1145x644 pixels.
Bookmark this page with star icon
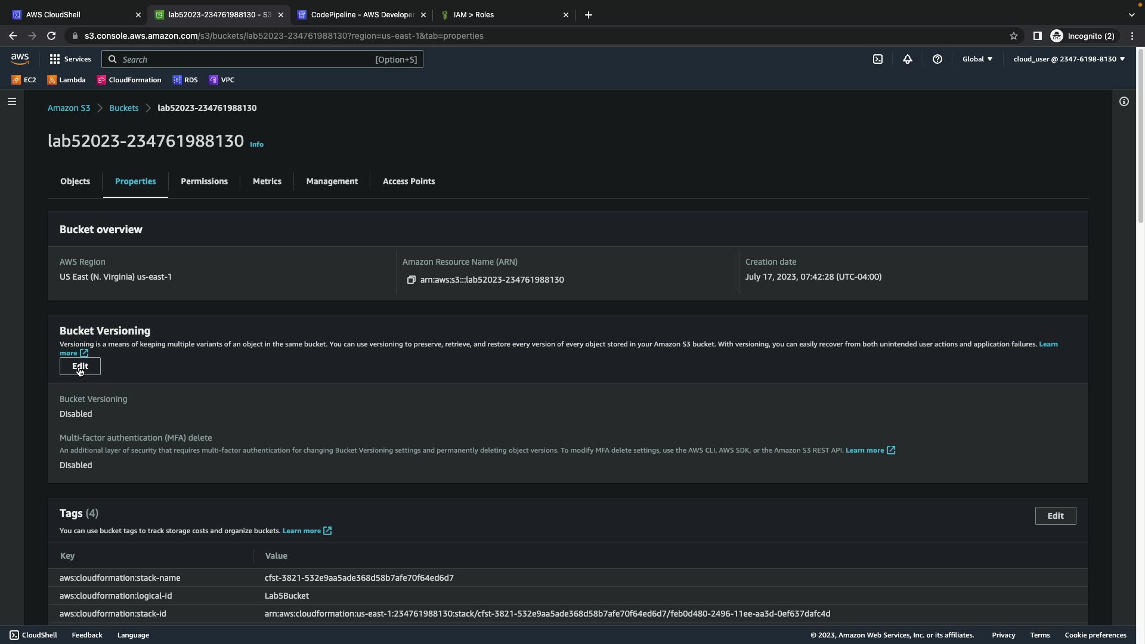[x=1013, y=36]
